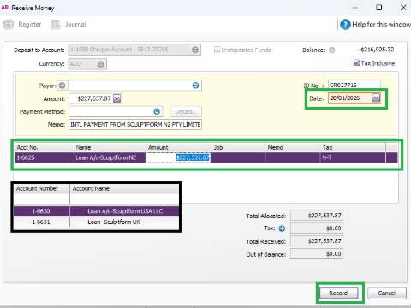Select Loan A/c-Sculptform USA LLC entry
Screen dimensions: 411x308
coord(125,211)
